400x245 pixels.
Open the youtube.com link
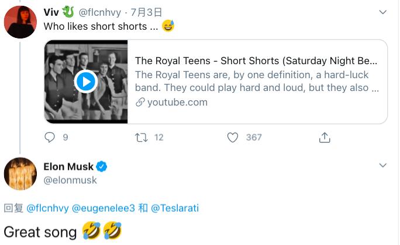177,102
